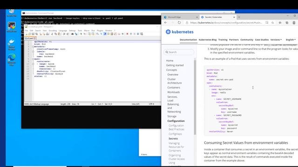Click browser address bar URL field
The width and height of the screenshot is (298, 167).
(x=226, y=23)
